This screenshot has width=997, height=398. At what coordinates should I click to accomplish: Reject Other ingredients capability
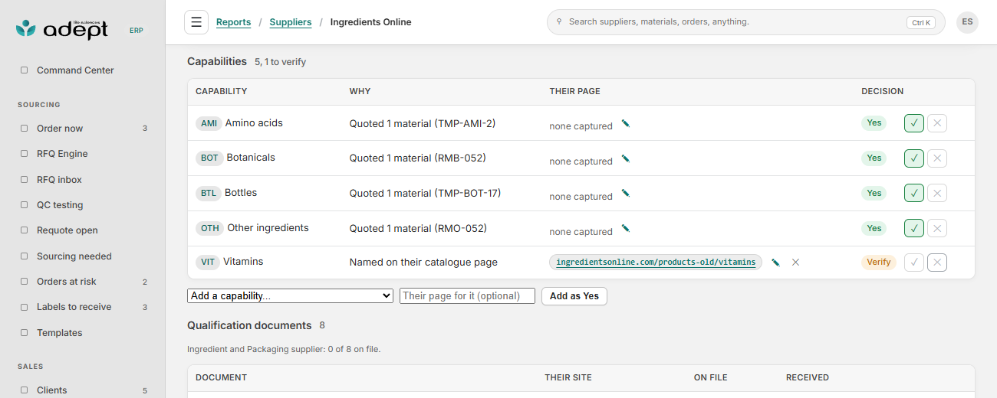(937, 228)
